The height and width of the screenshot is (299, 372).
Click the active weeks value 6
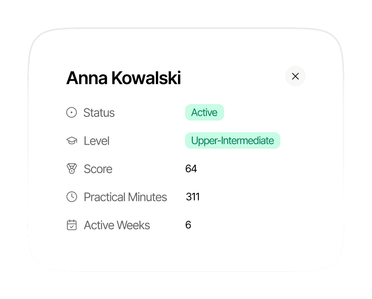188,225
